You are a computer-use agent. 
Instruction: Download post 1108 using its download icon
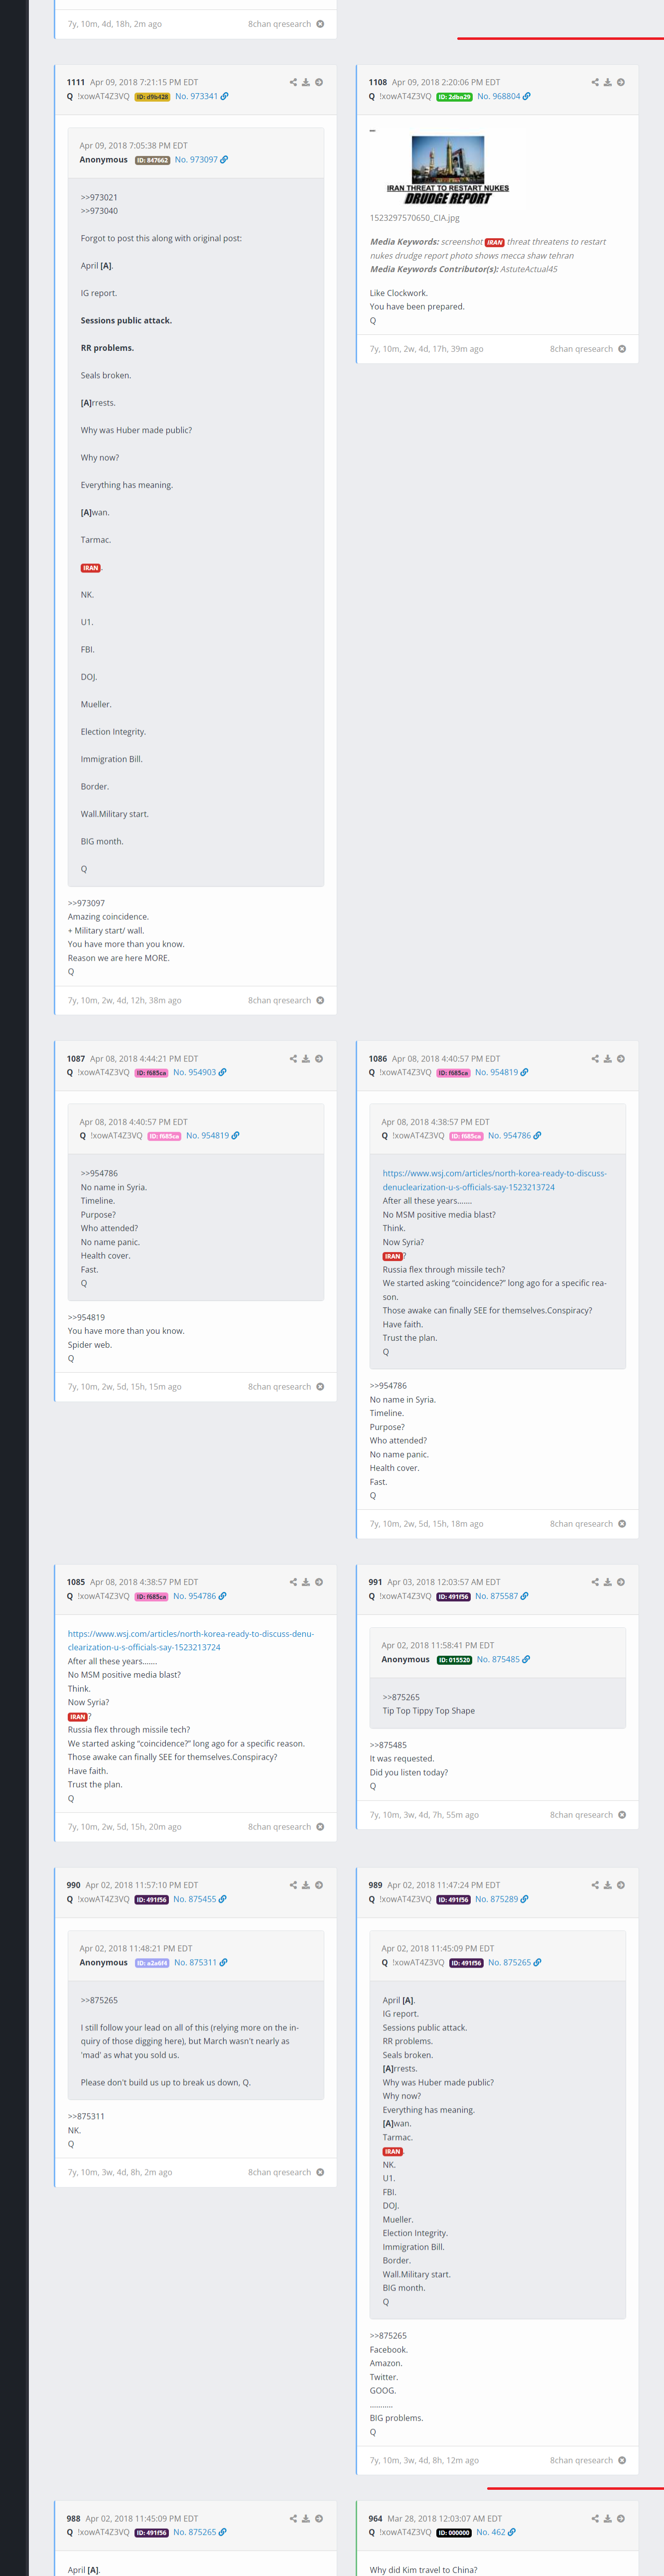coord(608,82)
